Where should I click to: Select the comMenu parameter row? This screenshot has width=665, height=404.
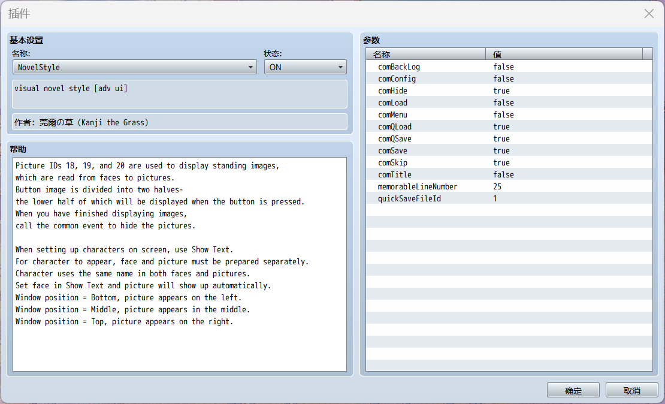[x=509, y=114]
